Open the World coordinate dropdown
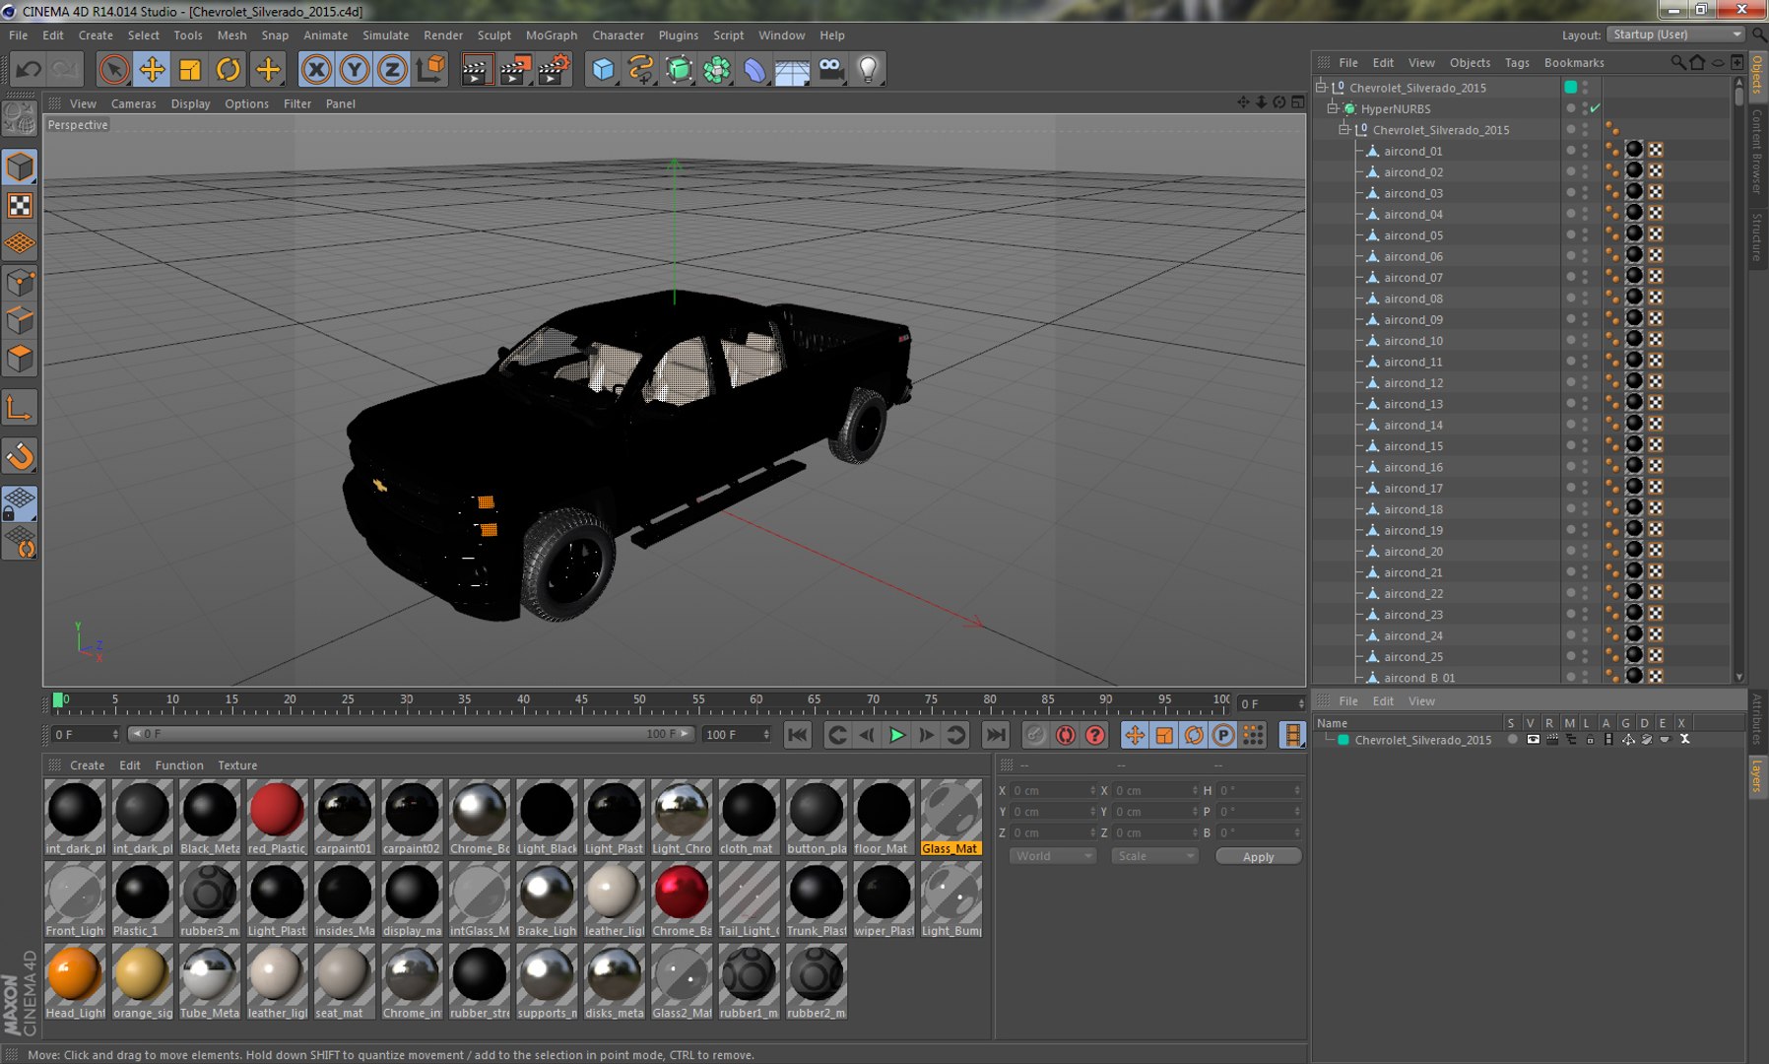The image size is (1769, 1064). point(1053,856)
